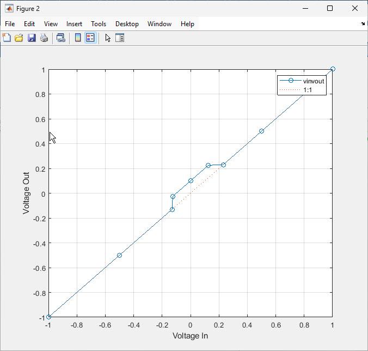The width and height of the screenshot is (368, 351).
Task: Click the vinvout legend entry
Action: click(x=314, y=81)
